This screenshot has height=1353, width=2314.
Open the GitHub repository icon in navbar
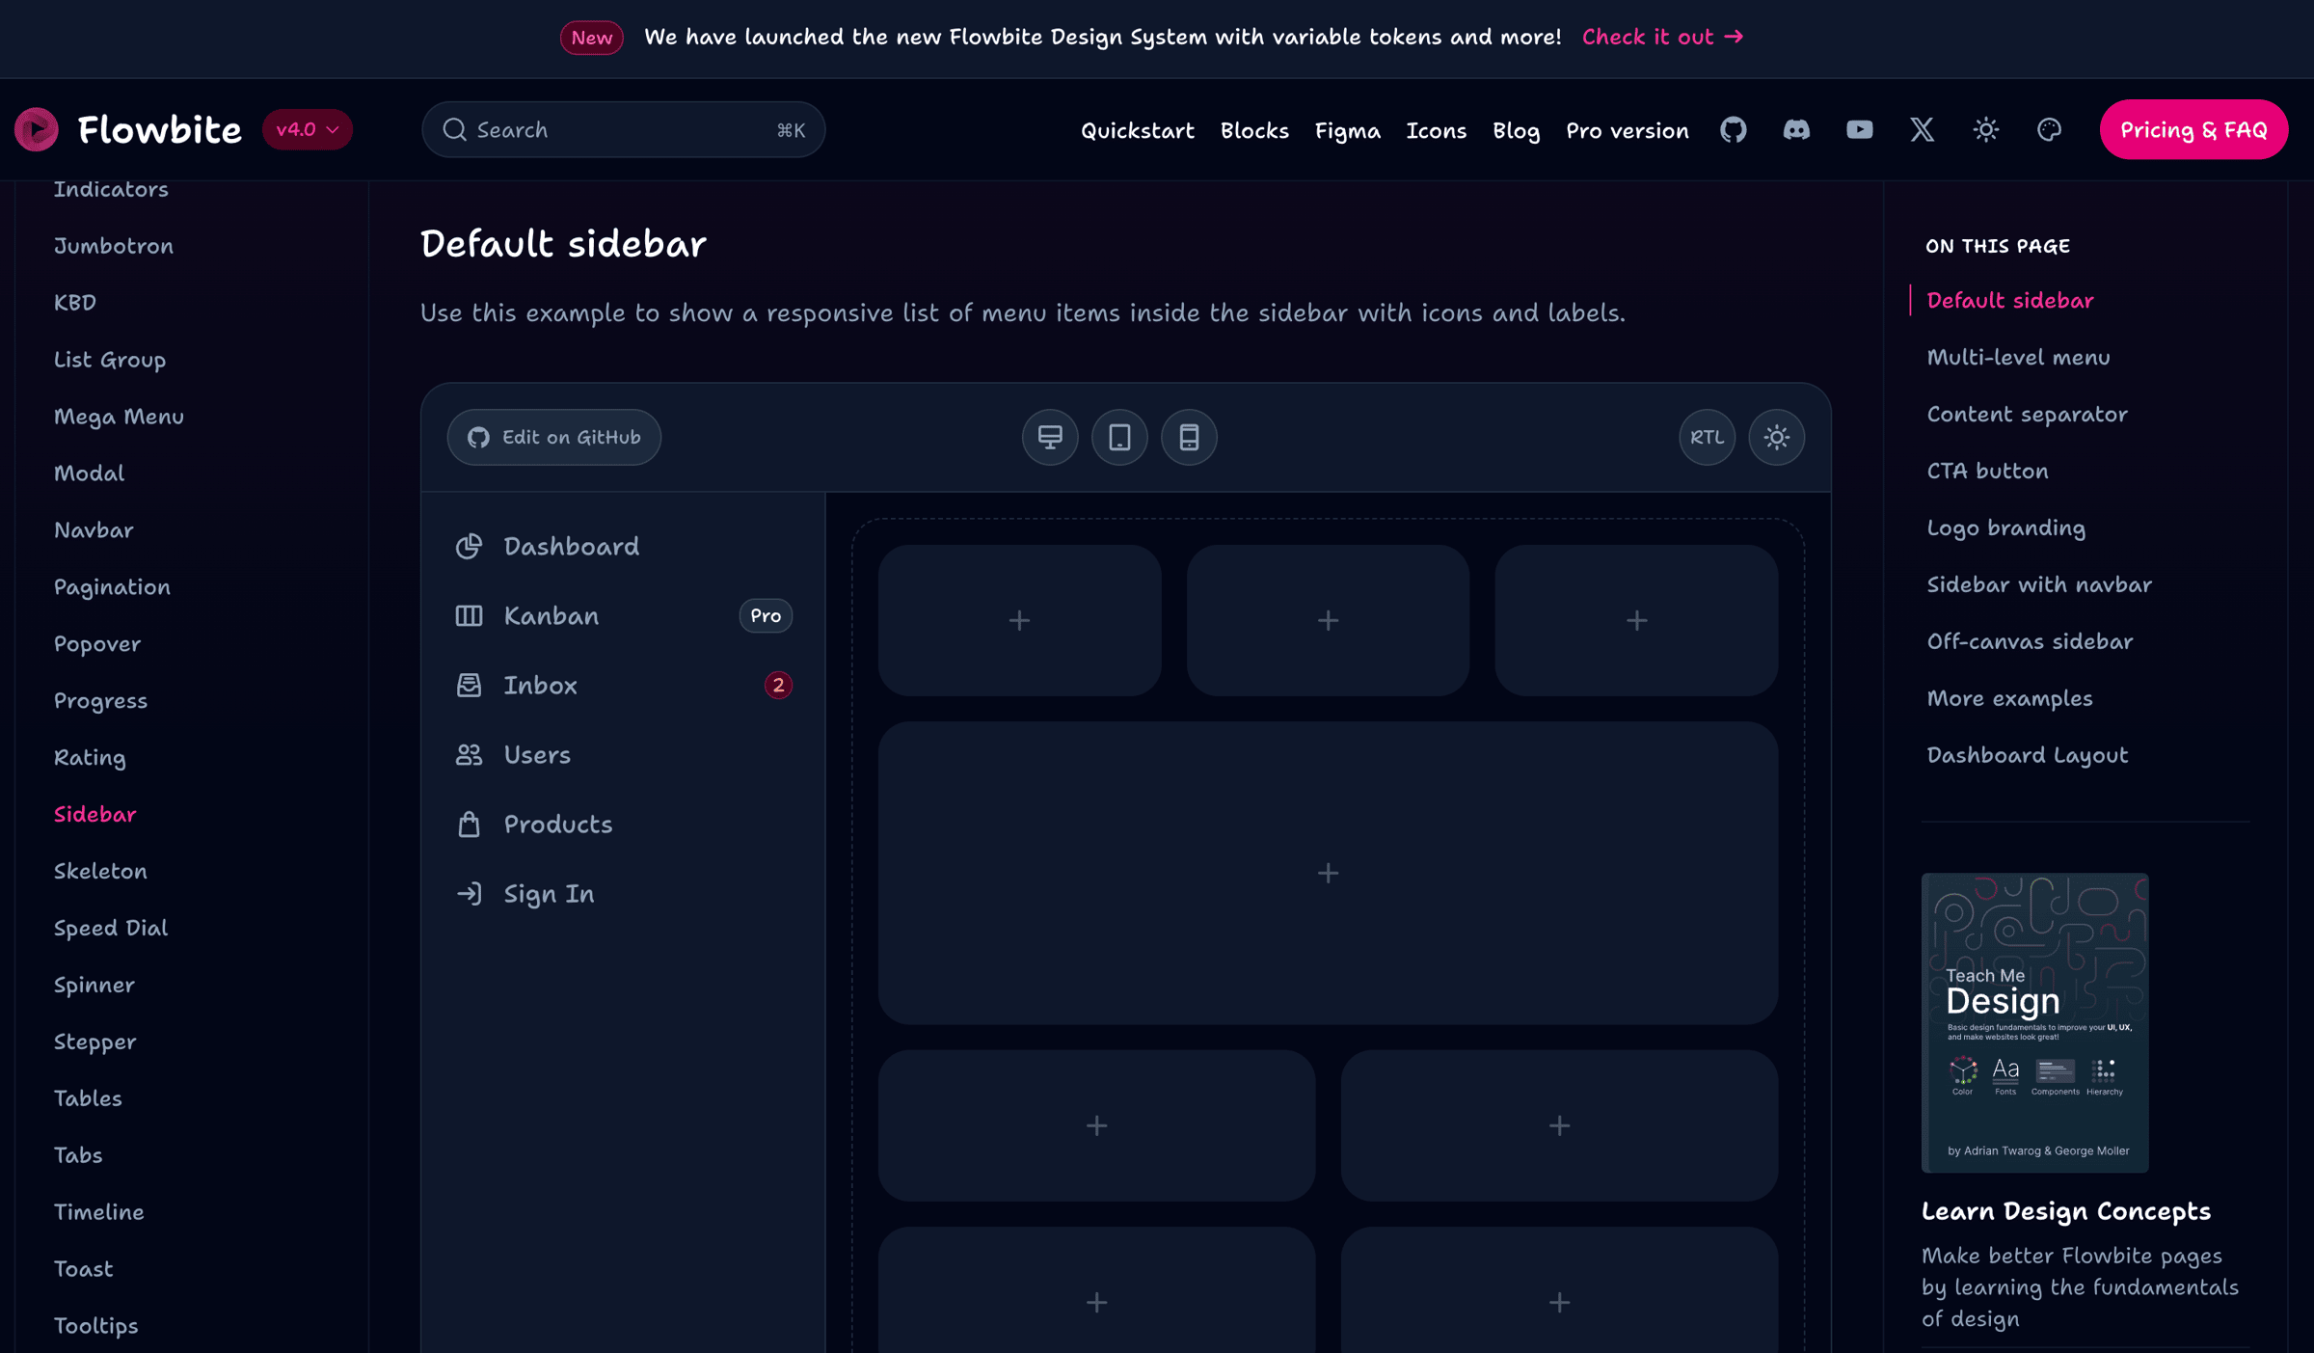coord(1733,129)
